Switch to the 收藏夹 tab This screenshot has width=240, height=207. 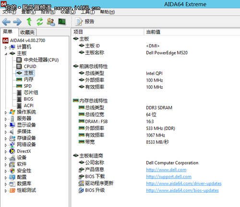[27, 33]
